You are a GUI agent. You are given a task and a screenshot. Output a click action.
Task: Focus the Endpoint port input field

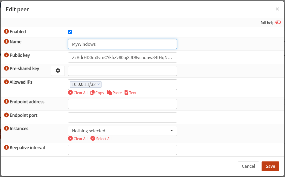pyautogui.click(x=122, y=117)
